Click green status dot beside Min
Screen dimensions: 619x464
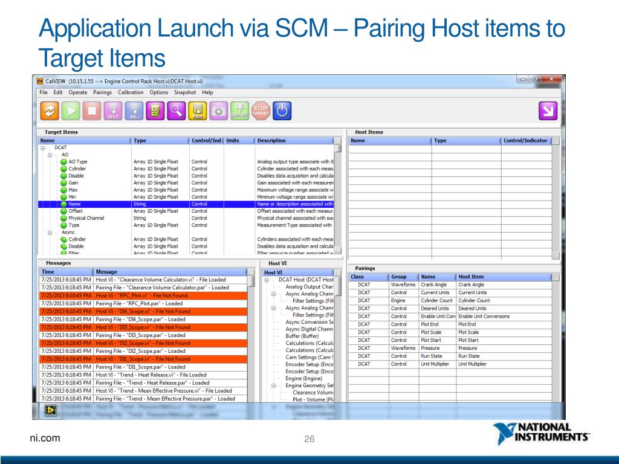tap(63, 198)
